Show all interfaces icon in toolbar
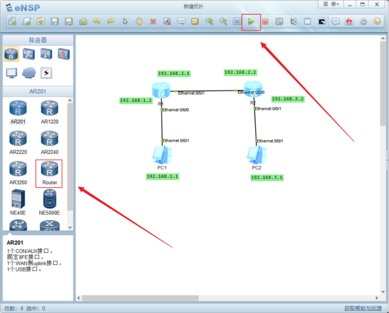389x313 pixels. point(294,22)
